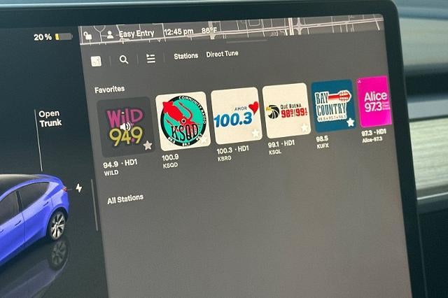
Task: Toggle favorite star on Amor 100.3 tile
Action: point(255,133)
